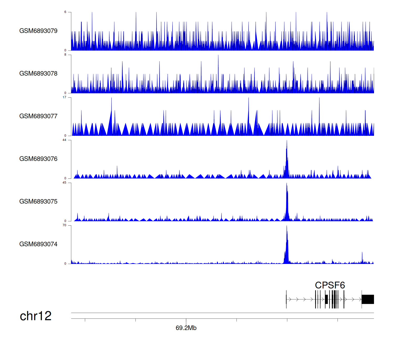This screenshot has width=394, height=346.
Task: Click the 69.2Mb position label
Action: click(x=186, y=328)
